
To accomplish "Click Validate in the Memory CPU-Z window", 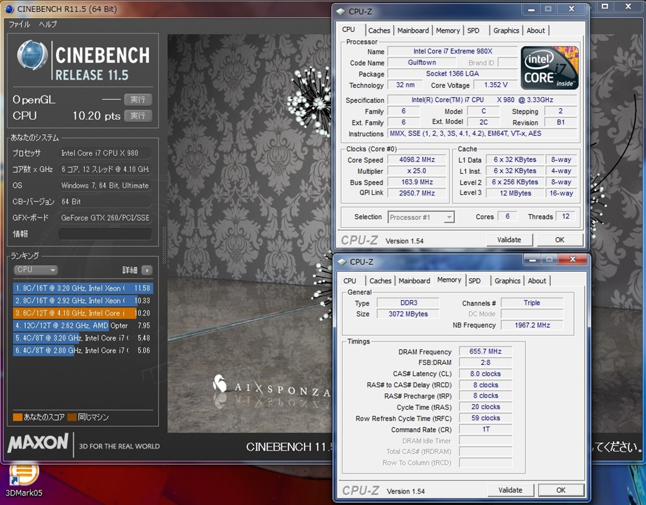I will [x=510, y=490].
